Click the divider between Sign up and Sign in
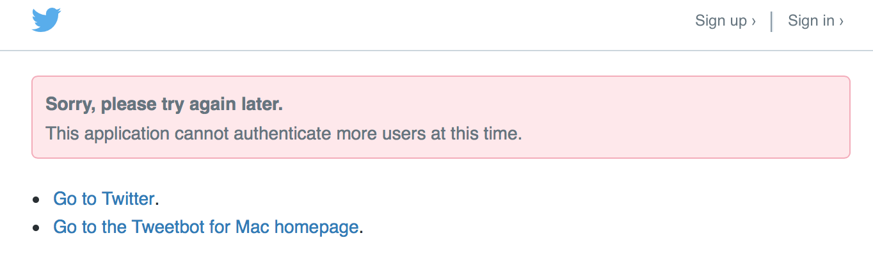This screenshot has height=265, width=873. (772, 21)
